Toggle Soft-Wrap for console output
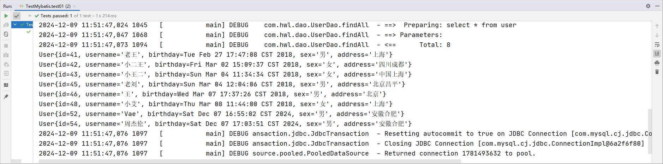The height and width of the screenshot is (164, 663). [657, 44]
